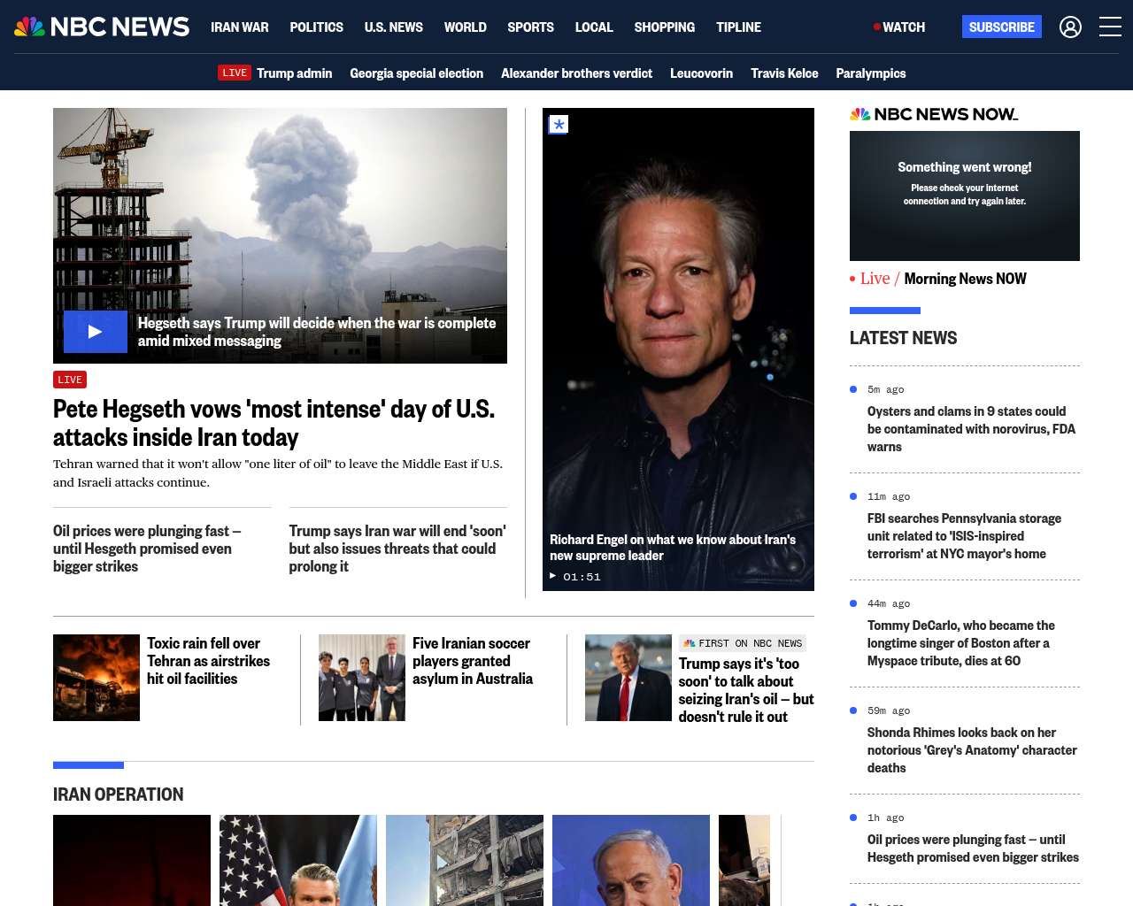Select Shopping in the top navigation
Image resolution: width=1133 pixels, height=906 pixels.
tap(664, 27)
